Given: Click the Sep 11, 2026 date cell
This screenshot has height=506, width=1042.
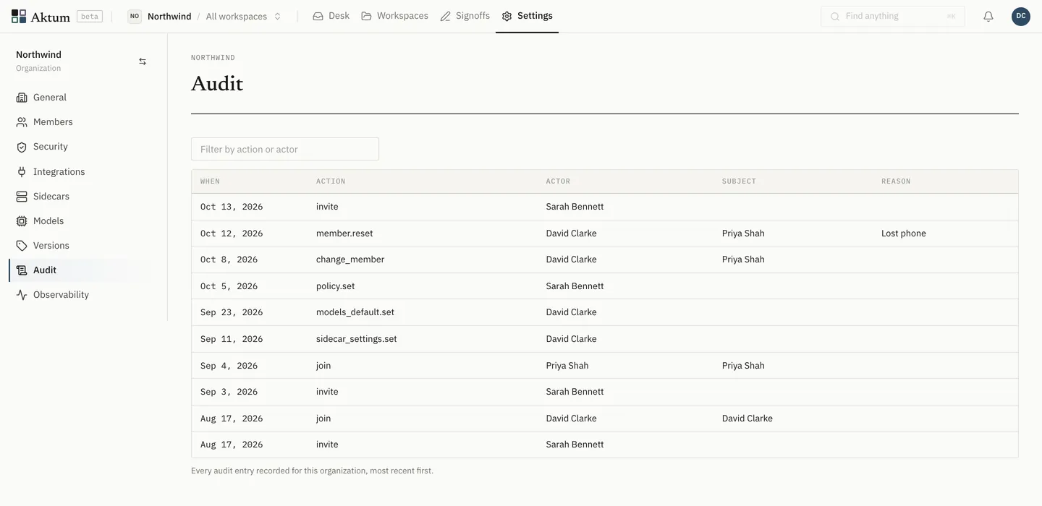Looking at the screenshot, I should coord(232,339).
